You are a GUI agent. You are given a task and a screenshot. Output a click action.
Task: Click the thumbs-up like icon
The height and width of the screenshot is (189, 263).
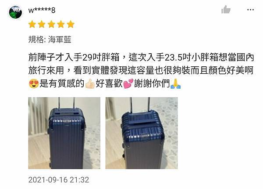(226, 9)
